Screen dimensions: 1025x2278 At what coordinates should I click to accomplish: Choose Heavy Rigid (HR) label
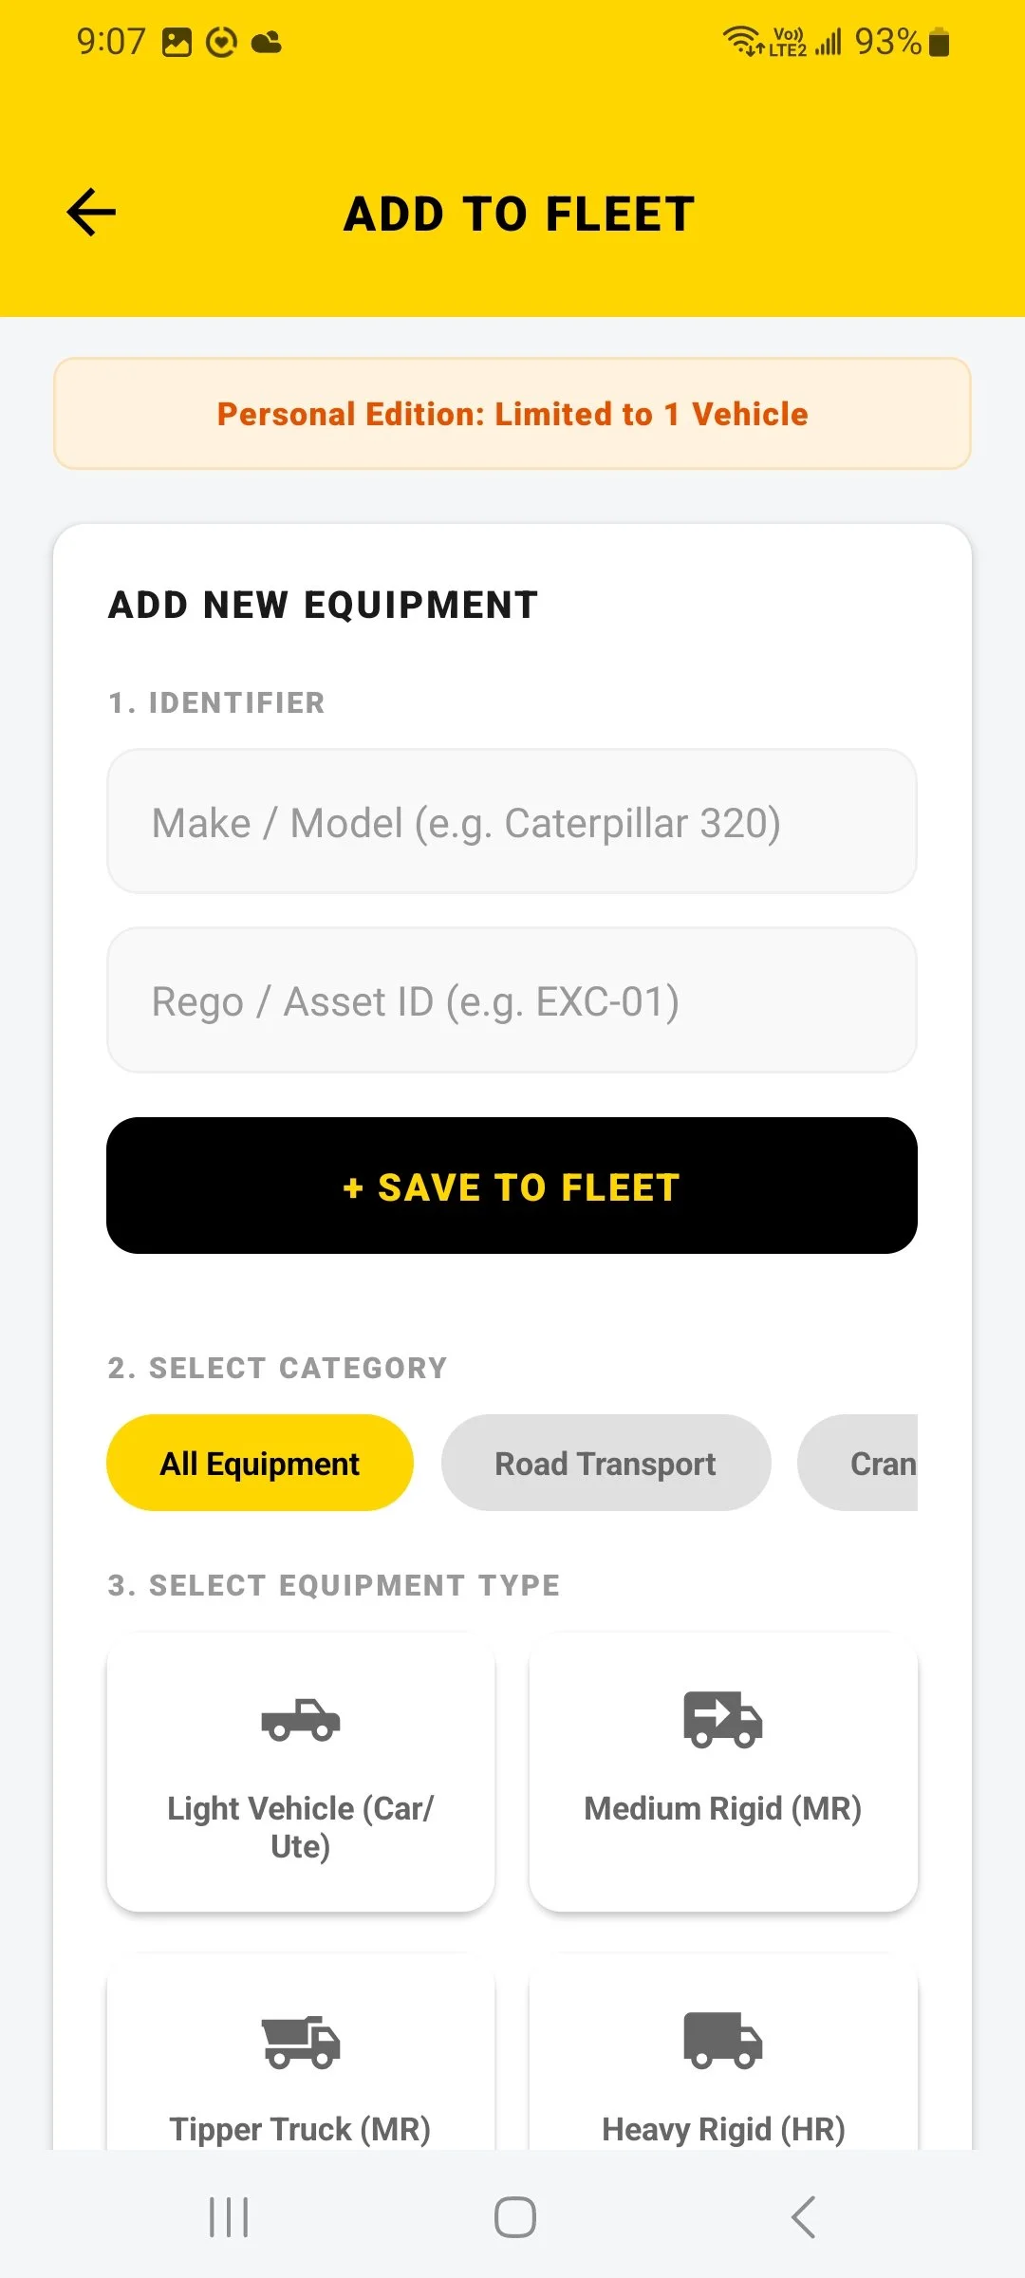723,2130
